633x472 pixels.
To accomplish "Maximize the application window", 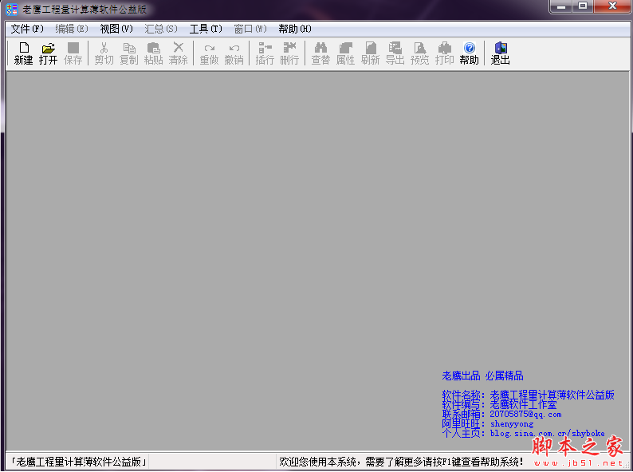I will pyautogui.click(x=583, y=6).
